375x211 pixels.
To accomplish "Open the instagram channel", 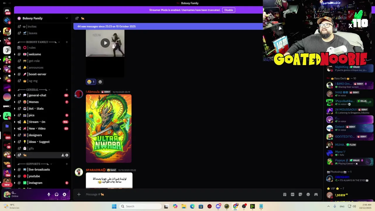I will (43, 183).
